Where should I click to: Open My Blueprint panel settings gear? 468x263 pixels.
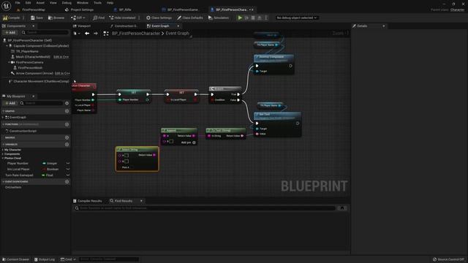click(67, 103)
